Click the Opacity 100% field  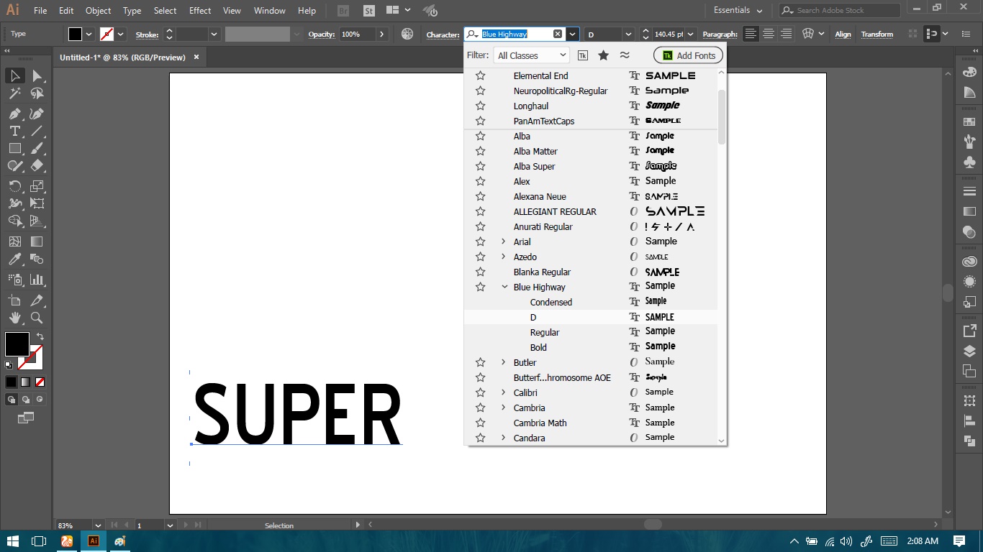pos(357,34)
